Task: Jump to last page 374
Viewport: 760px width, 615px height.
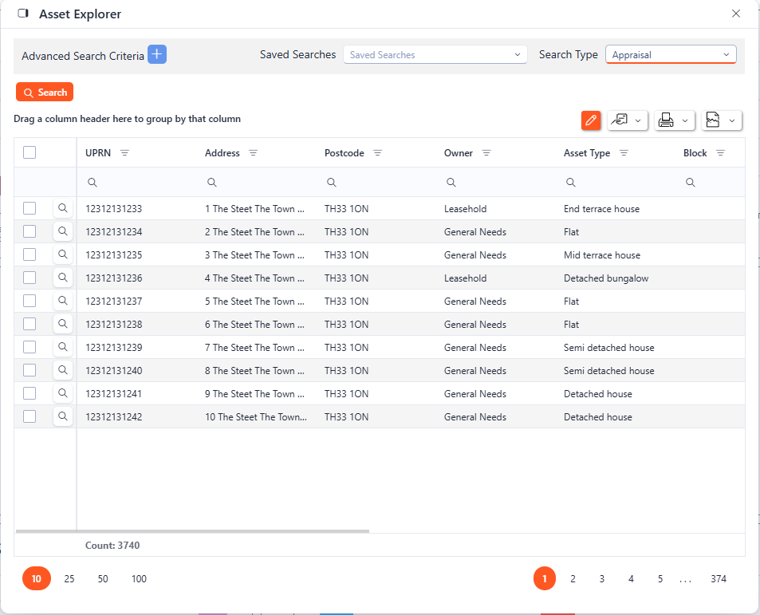Action: click(719, 579)
